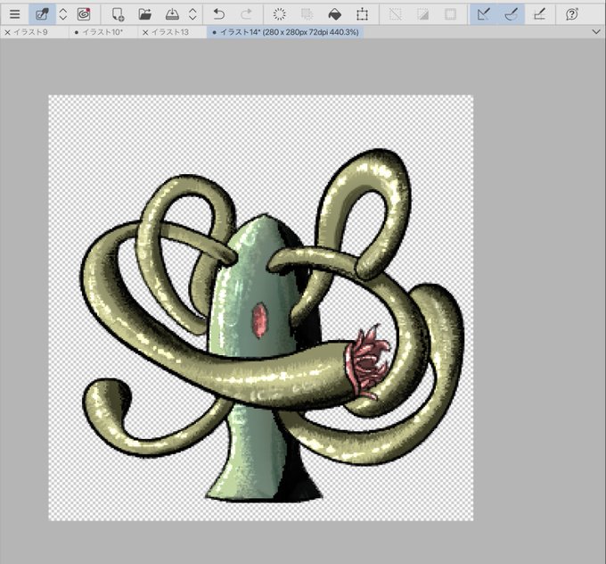The height and width of the screenshot is (564, 606).
Task: Close the イラスト9 tab
Action: coord(7,32)
